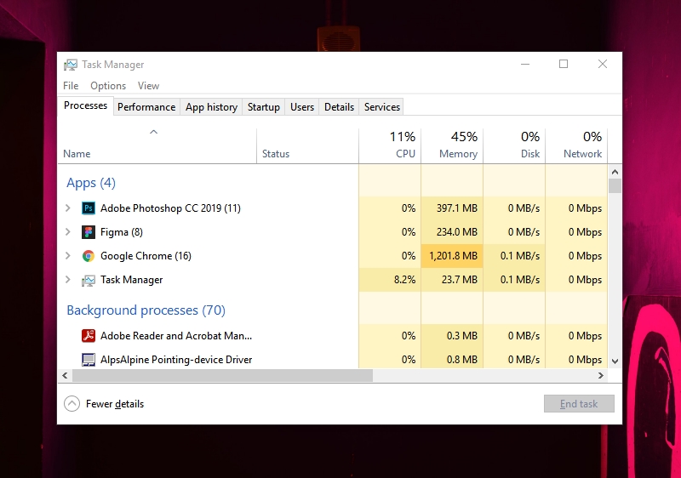Switch to the App history tab
Image resolution: width=681 pixels, height=478 pixels.
[211, 107]
